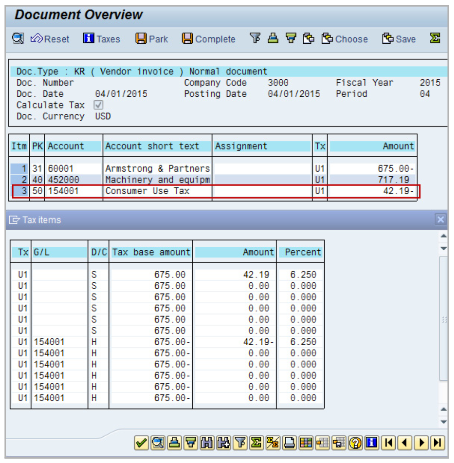Click Choose layout button
454x463 pixels.
[344, 39]
